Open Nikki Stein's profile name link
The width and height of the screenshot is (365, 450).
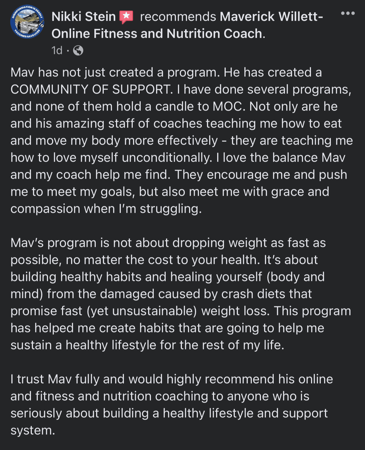coord(84,17)
